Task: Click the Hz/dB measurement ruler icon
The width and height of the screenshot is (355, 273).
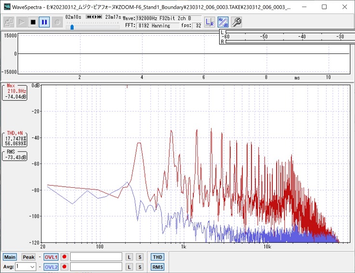Action: (x=223, y=22)
